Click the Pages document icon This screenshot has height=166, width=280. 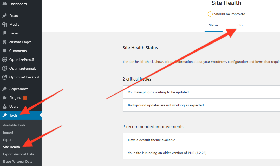click(5, 33)
